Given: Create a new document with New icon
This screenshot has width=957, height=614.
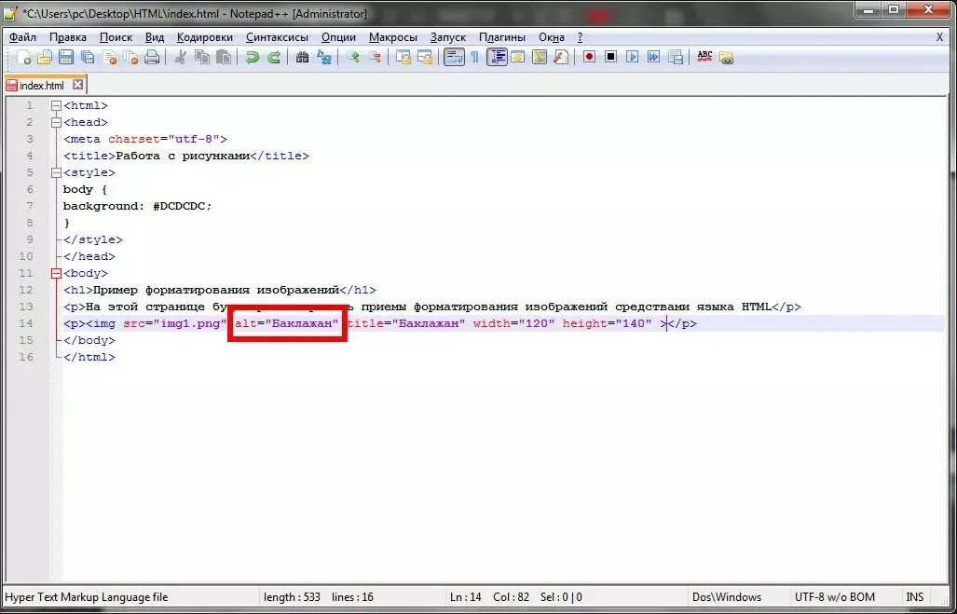Looking at the screenshot, I should pos(24,58).
